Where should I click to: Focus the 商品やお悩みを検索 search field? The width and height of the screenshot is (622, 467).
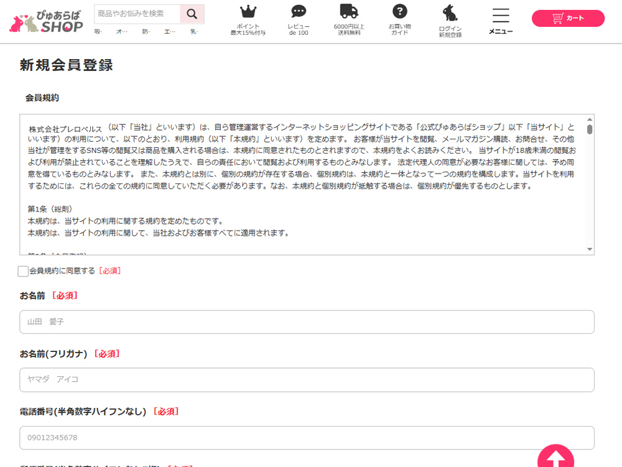point(137,14)
